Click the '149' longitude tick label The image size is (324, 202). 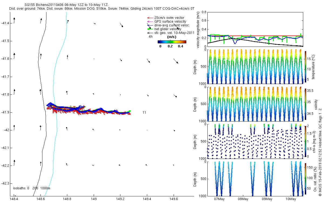[93, 199]
